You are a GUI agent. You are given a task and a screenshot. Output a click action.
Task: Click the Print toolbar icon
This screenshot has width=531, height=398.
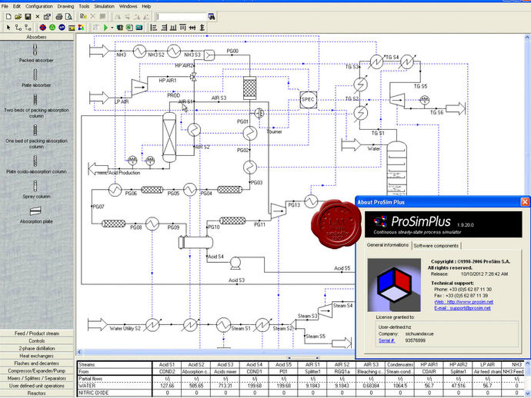click(59, 17)
